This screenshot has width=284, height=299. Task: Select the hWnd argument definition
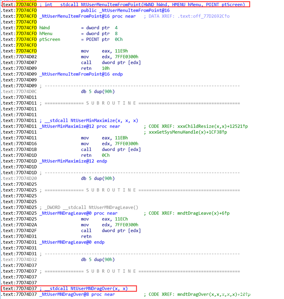click(x=44, y=28)
